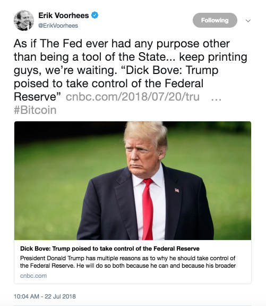Expand the truncated URL ellipsis
This screenshot has width=266, height=306.
[x=216, y=98]
